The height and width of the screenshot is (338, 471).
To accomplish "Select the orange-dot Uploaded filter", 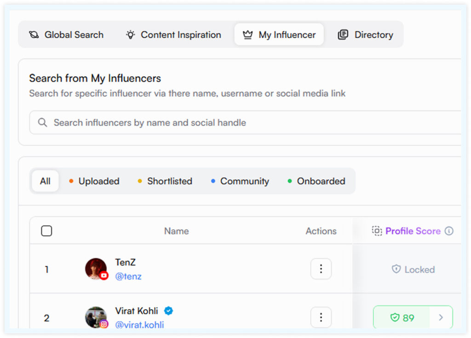I will pos(94,181).
